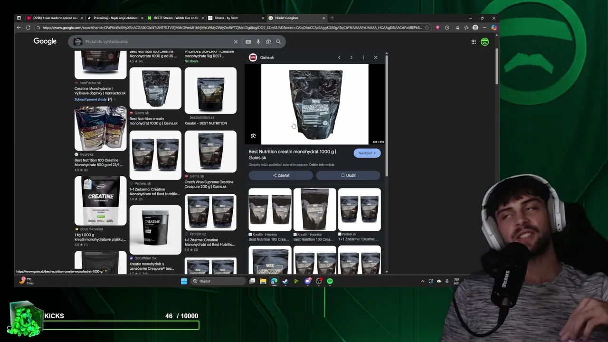Show previous image in preview panel
This screenshot has height=342, width=608.
coord(339,57)
